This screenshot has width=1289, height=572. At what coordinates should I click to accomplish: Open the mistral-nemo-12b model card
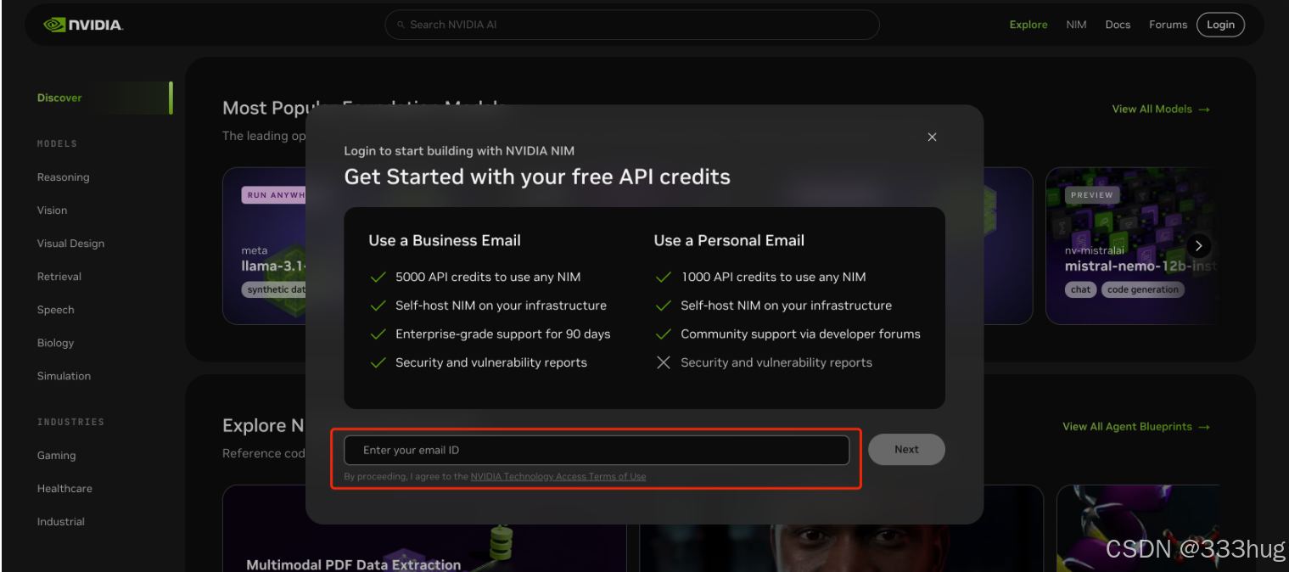[x=1133, y=246]
